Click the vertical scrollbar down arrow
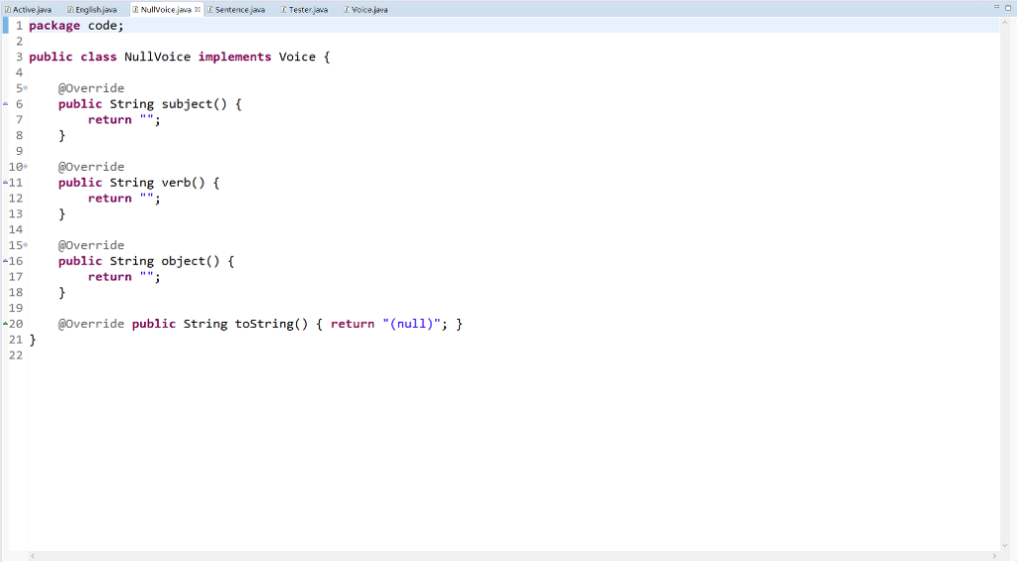 coord(1005,546)
